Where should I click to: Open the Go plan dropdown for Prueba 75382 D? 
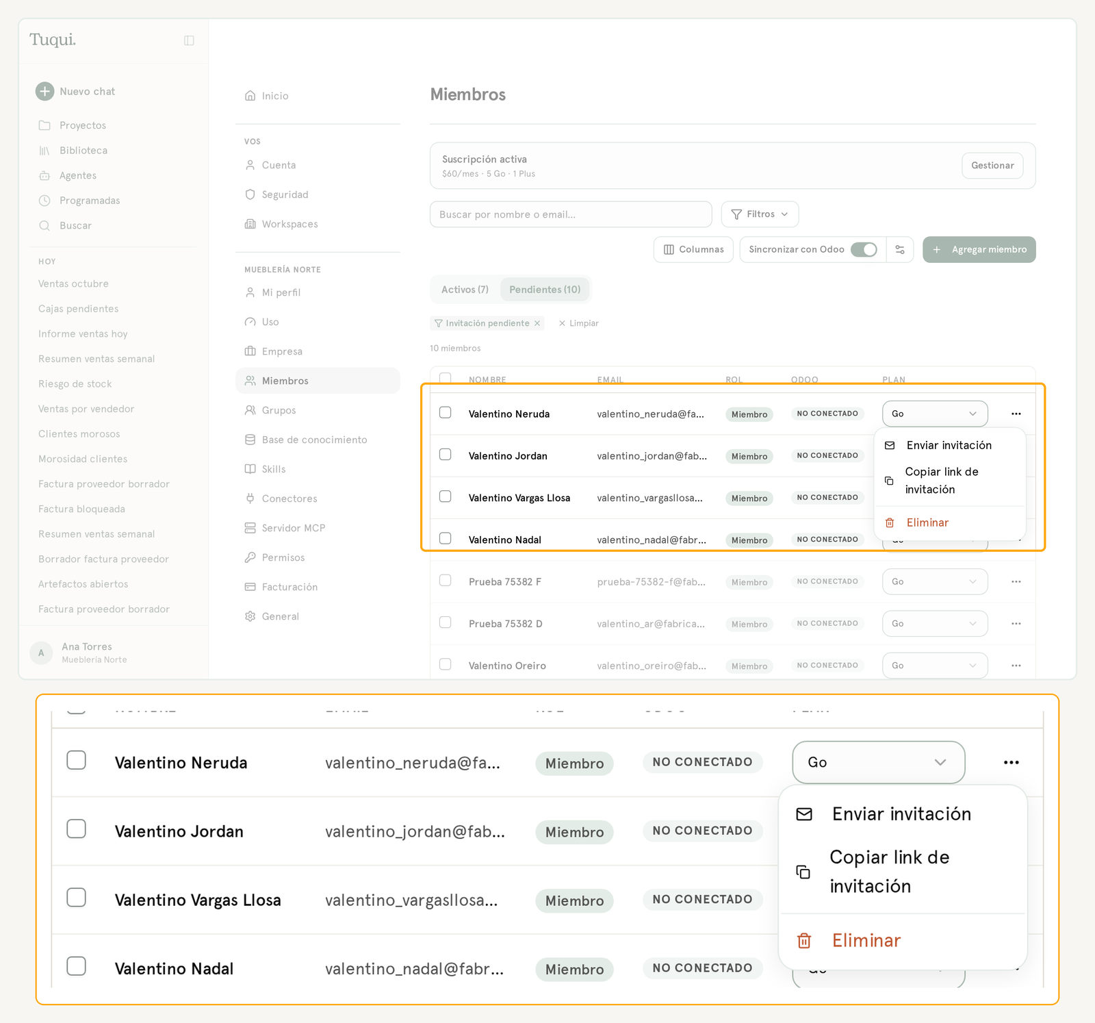coord(935,624)
